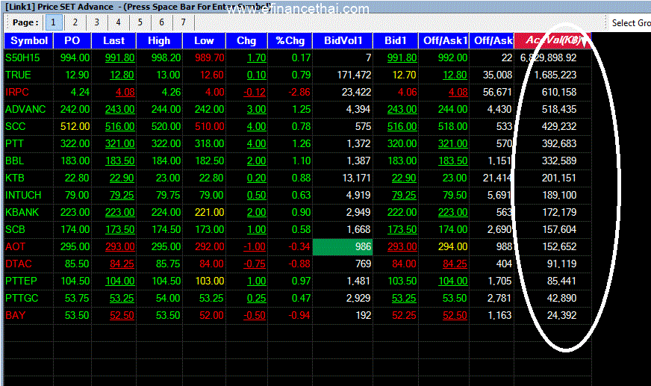Click INTUCH last price 79.25
The width and height of the screenshot is (651, 386).
pyautogui.click(x=122, y=195)
